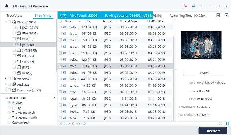Go to the Home screen icon
Screen dimensions: 231x135
pos(6,6)
